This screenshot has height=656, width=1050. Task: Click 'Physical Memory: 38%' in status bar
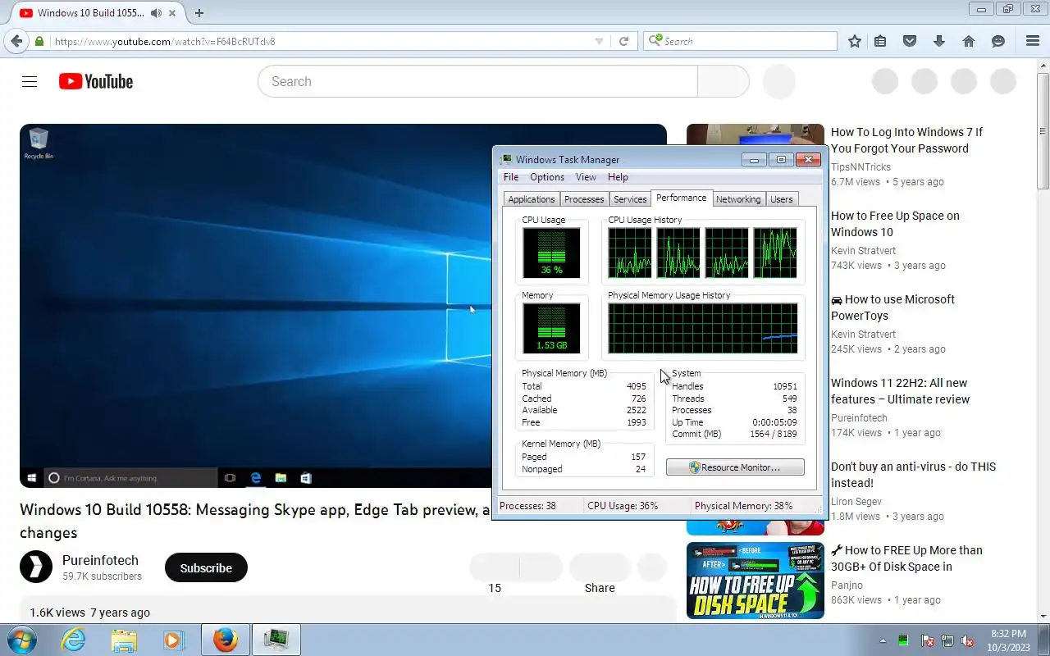743,506
